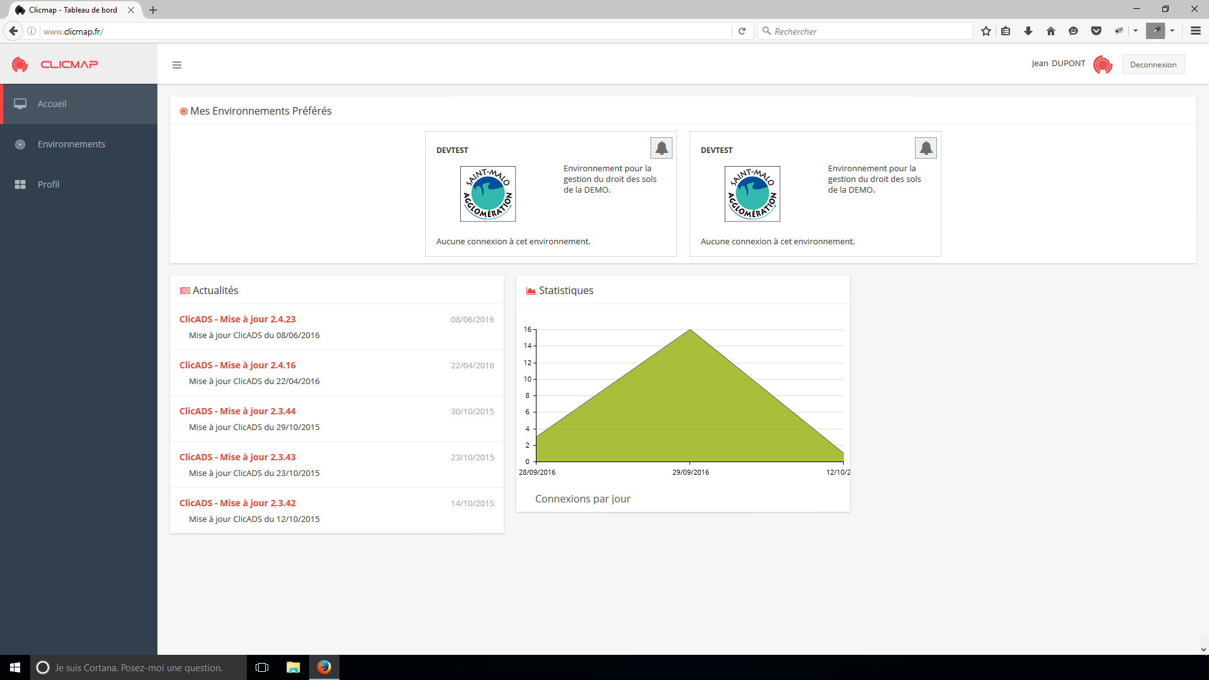This screenshot has width=1209, height=680.
Task: Click the target icon beside Environnements
Action: (20, 144)
